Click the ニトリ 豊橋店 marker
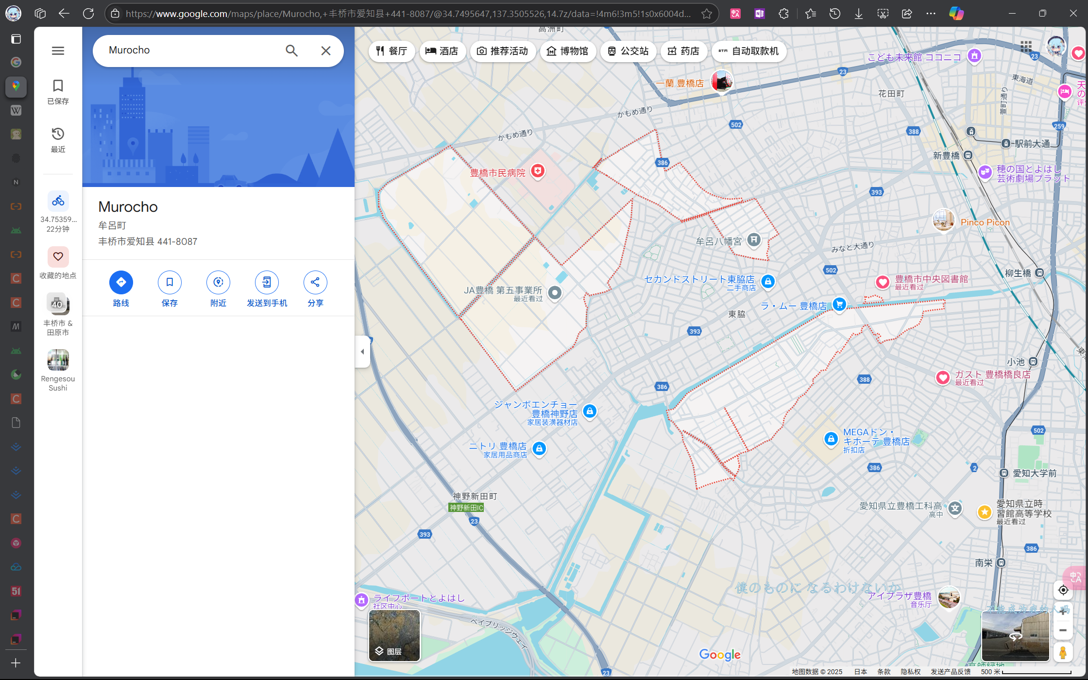The height and width of the screenshot is (680, 1088). point(539,449)
